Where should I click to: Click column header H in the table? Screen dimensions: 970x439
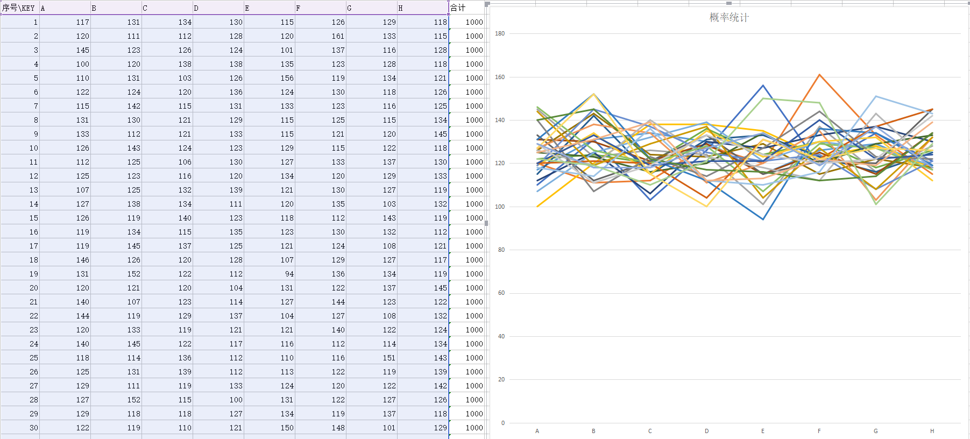[x=422, y=8]
